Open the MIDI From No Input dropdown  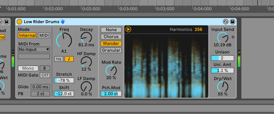pos(34,50)
